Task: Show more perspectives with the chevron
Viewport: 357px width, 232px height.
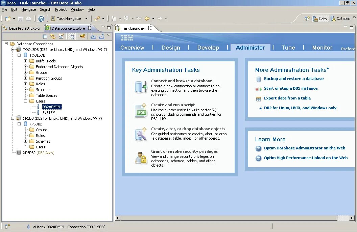Action: [354, 18]
